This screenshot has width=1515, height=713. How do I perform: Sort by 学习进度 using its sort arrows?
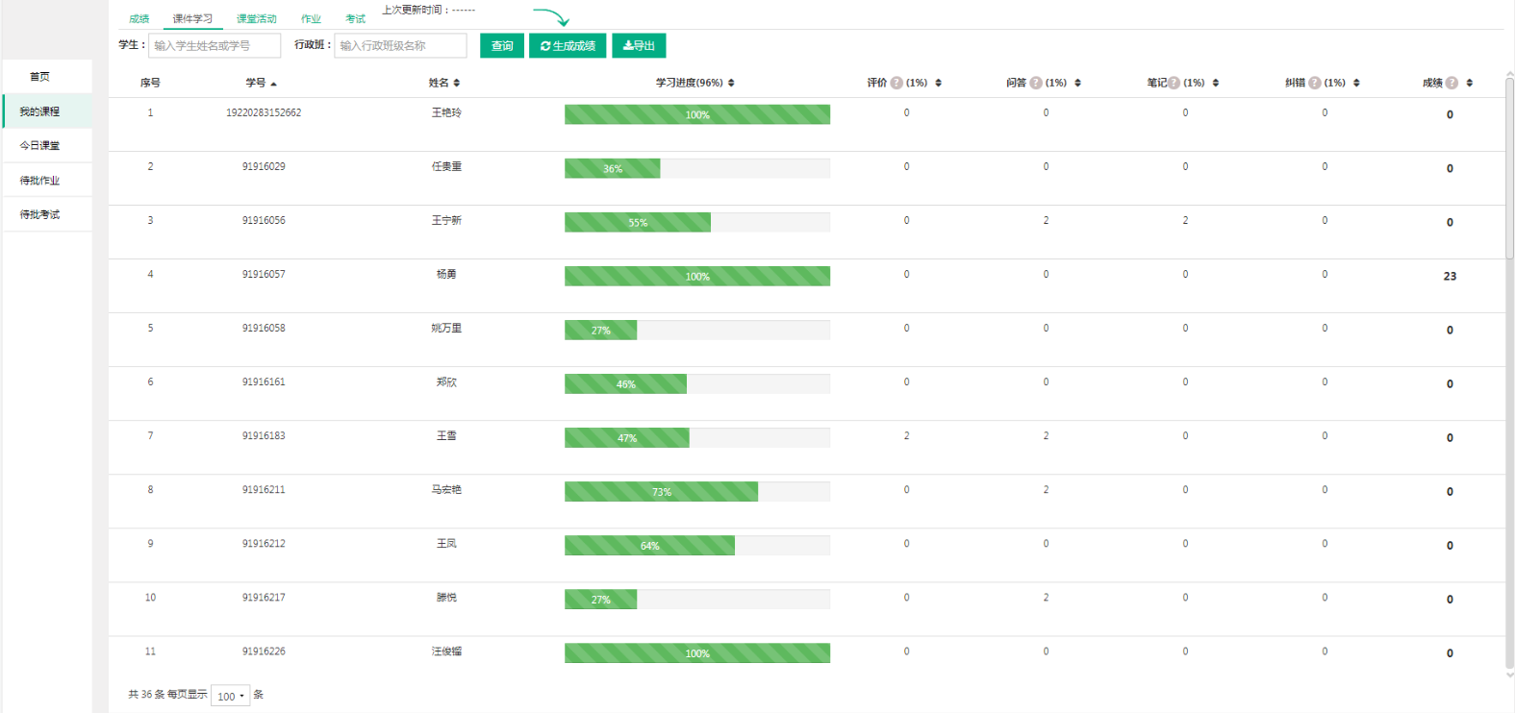tap(731, 83)
